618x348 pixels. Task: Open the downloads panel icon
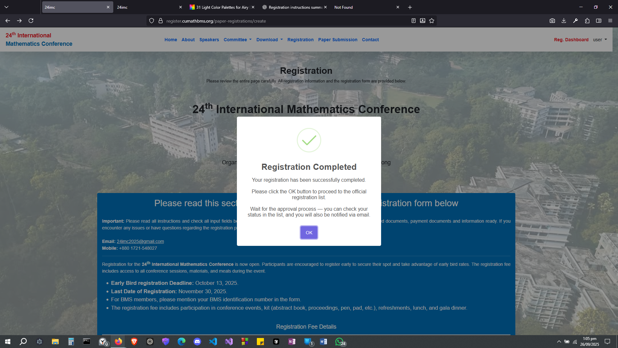(x=564, y=21)
